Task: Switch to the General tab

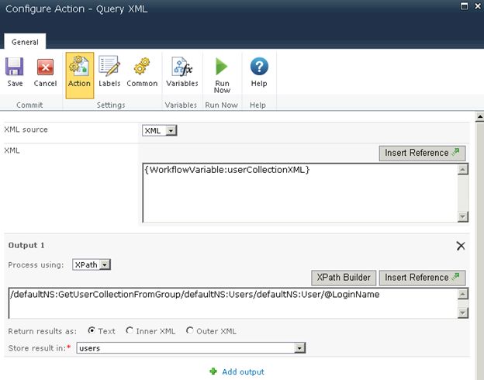Action: pyautogui.click(x=25, y=42)
